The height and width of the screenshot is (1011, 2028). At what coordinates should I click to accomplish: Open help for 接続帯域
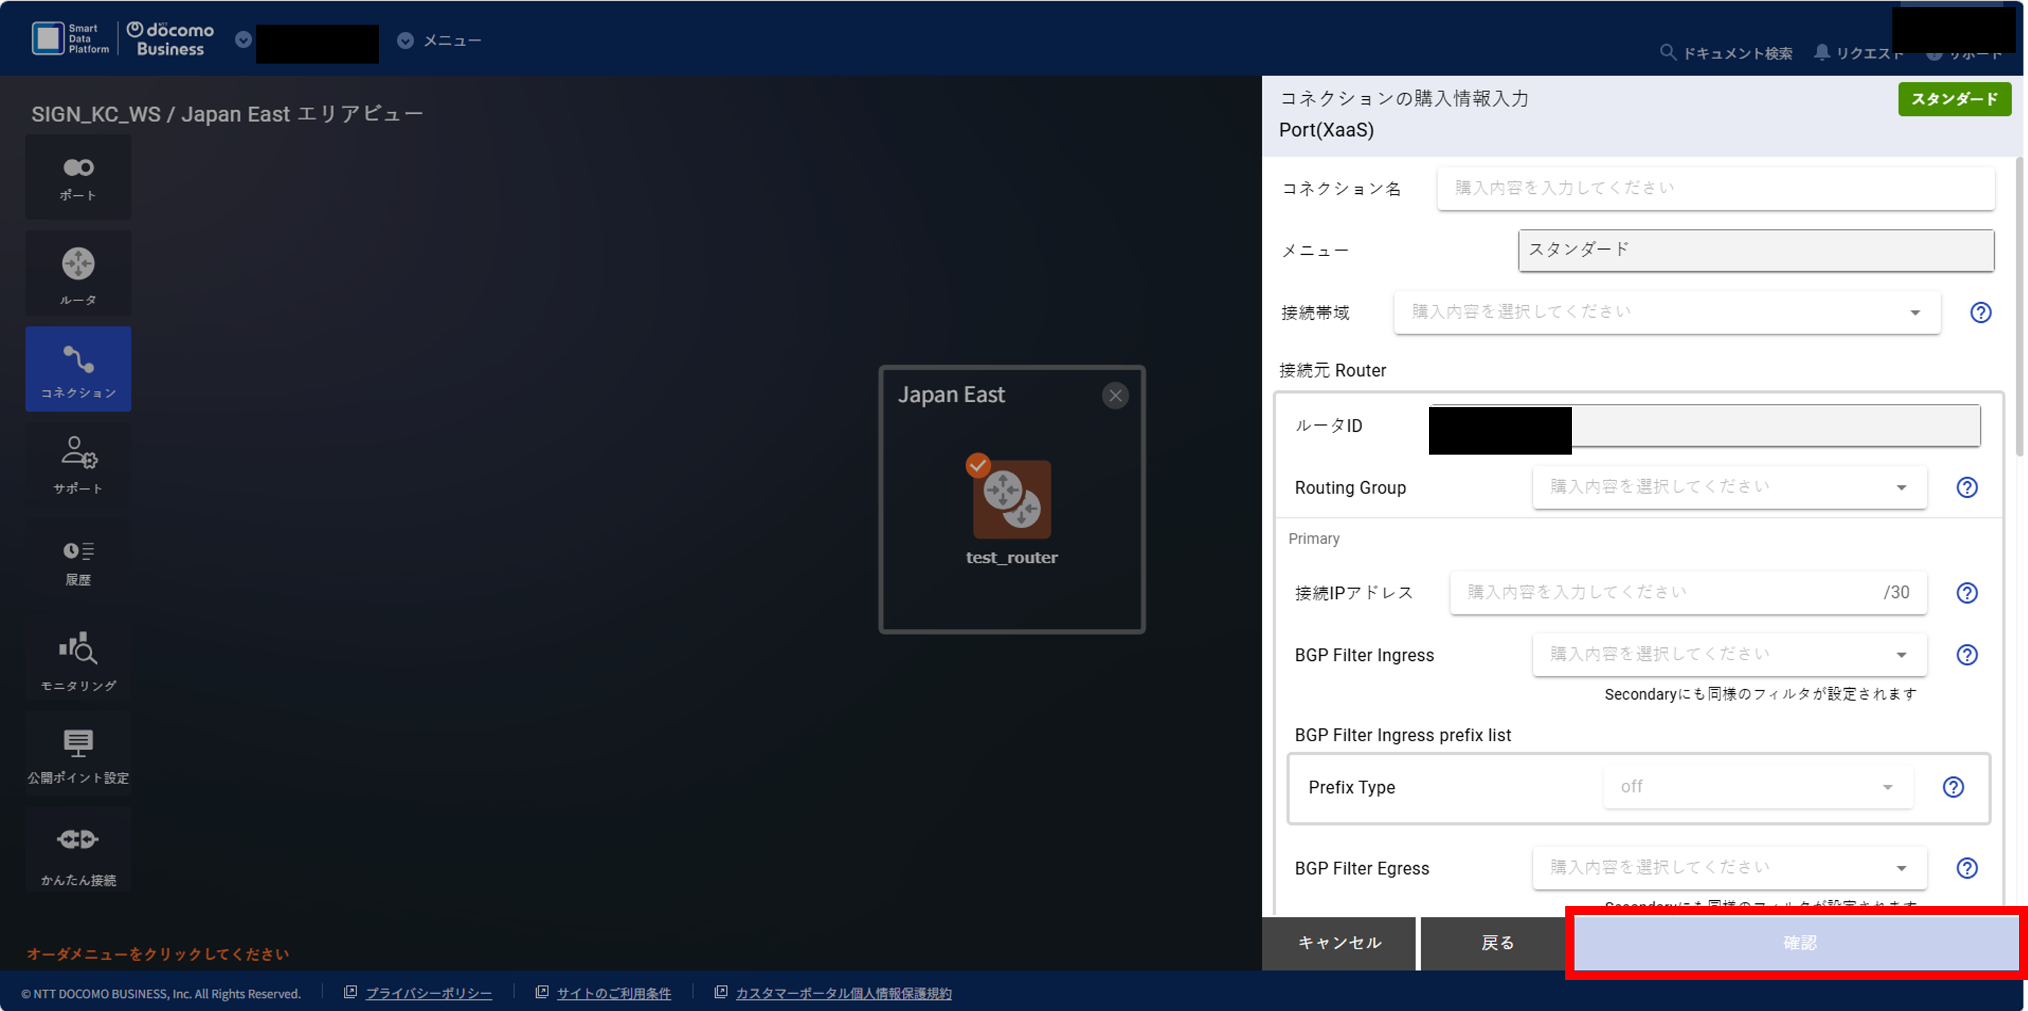[1981, 313]
